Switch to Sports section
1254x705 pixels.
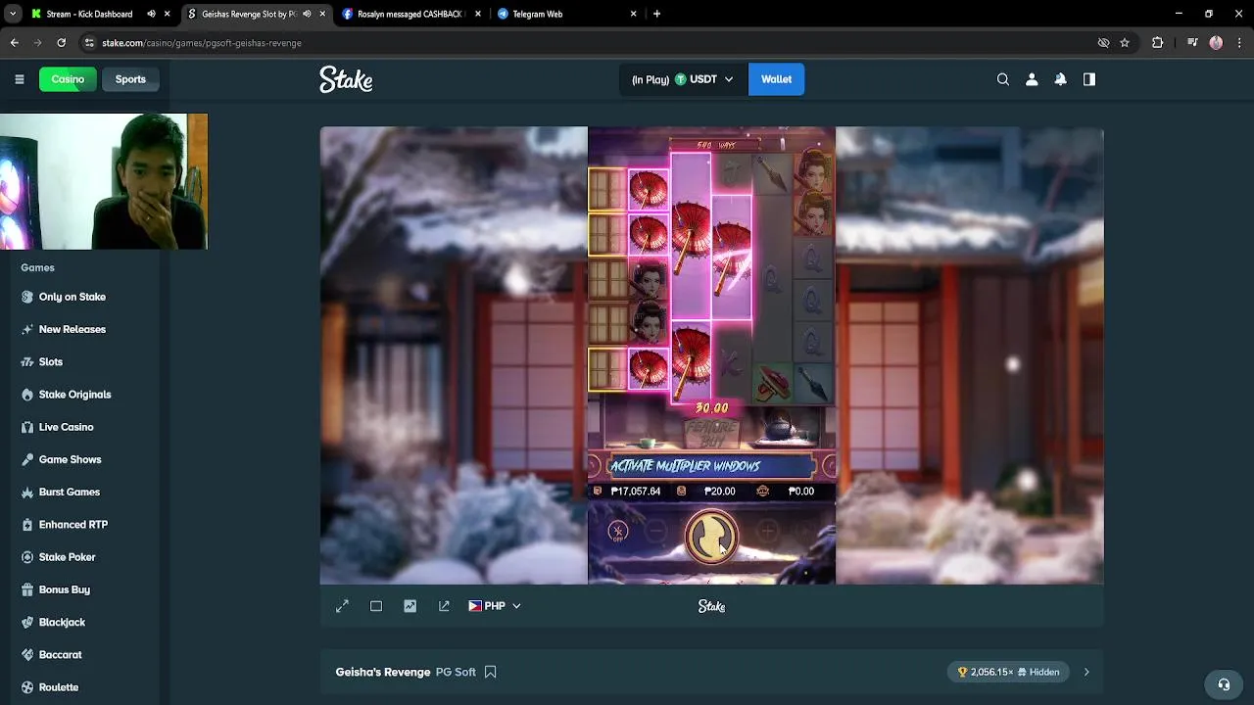[x=130, y=79]
